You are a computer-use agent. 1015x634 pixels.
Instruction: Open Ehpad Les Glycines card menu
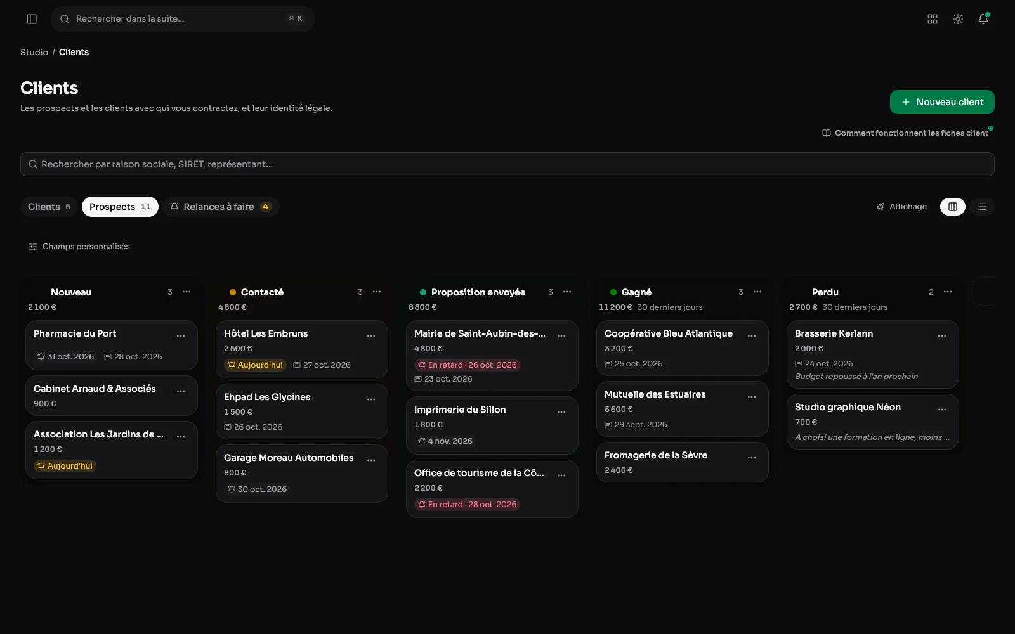click(371, 399)
